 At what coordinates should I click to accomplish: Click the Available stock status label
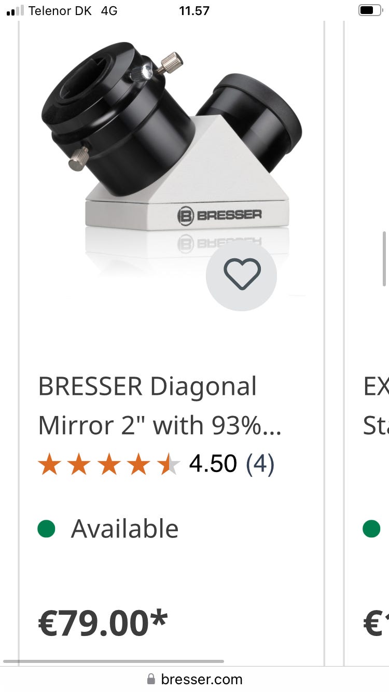(124, 529)
